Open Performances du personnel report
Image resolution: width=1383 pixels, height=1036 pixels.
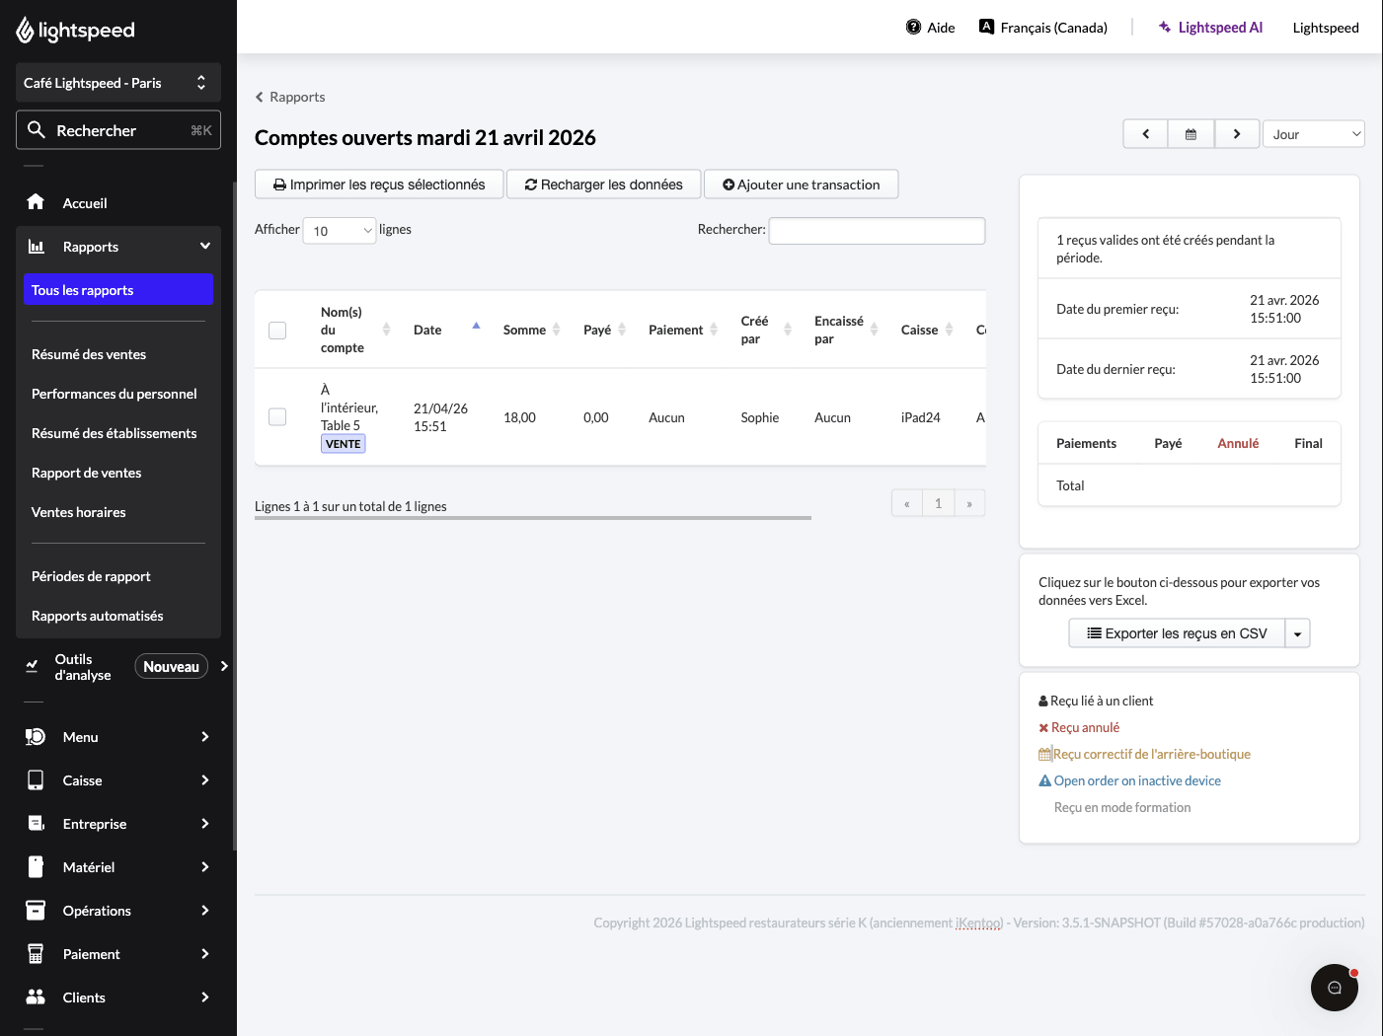pos(115,394)
